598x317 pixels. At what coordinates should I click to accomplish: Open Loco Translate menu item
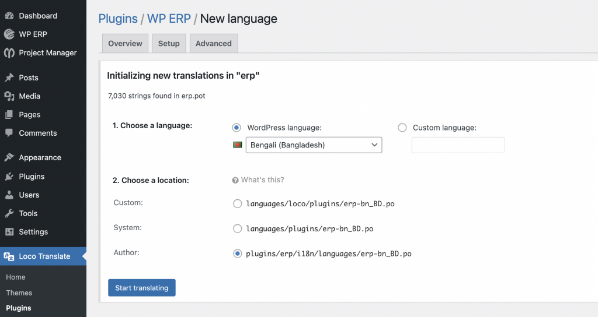[x=43, y=256]
